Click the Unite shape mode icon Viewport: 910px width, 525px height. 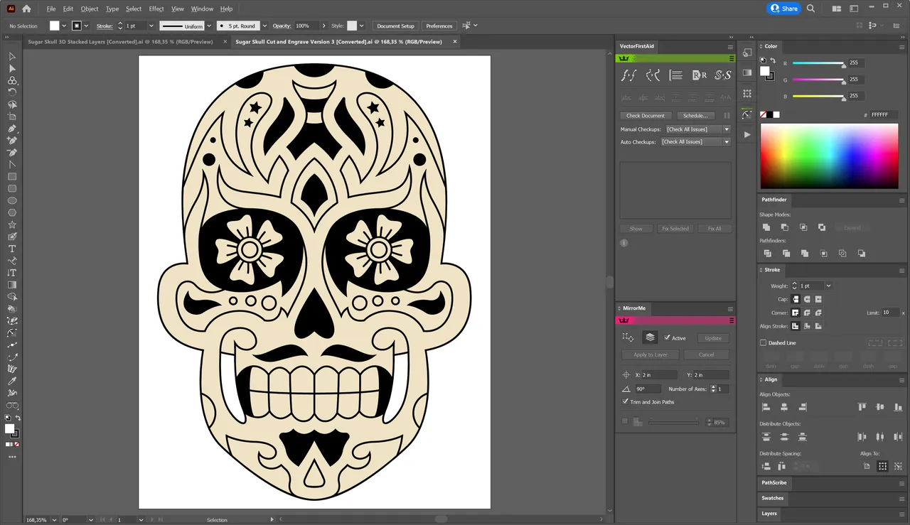766,227
